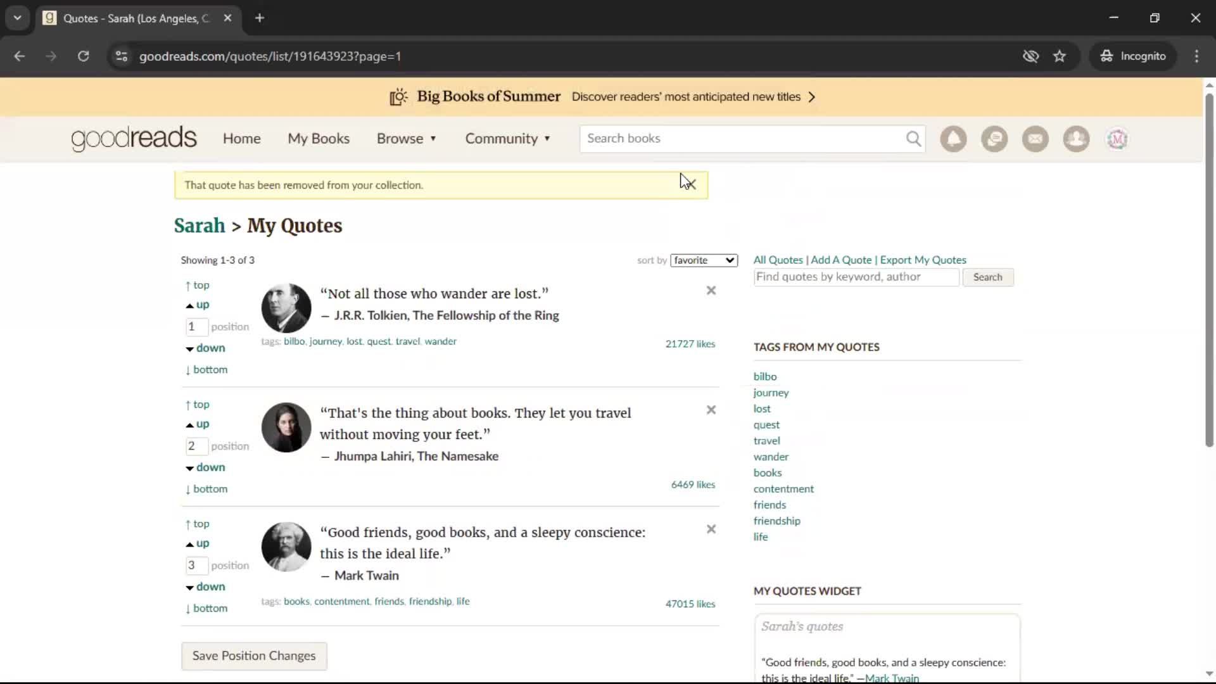Image resolution: width=1216 pixels, height=684 pixels.
Task: Click Export My Quotes link
Action: click(x=923, y=260)
